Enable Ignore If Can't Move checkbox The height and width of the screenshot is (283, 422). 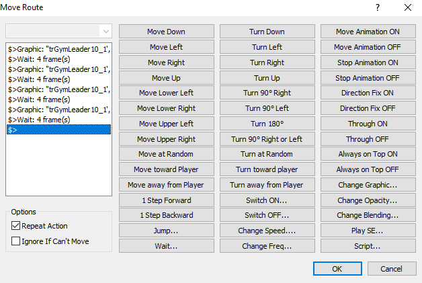(x=16, y=241)
